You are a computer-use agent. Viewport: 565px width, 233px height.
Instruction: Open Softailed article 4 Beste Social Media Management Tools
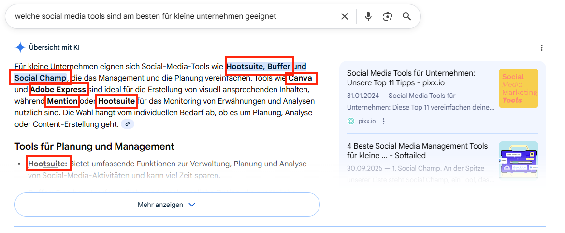[417, 151]
